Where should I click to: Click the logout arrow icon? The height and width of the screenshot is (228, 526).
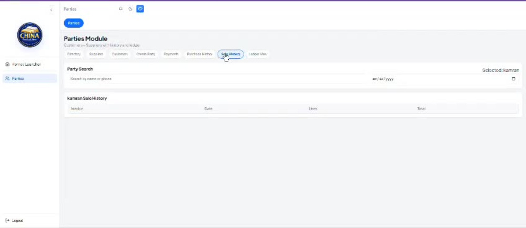click(x=7, y=221)
